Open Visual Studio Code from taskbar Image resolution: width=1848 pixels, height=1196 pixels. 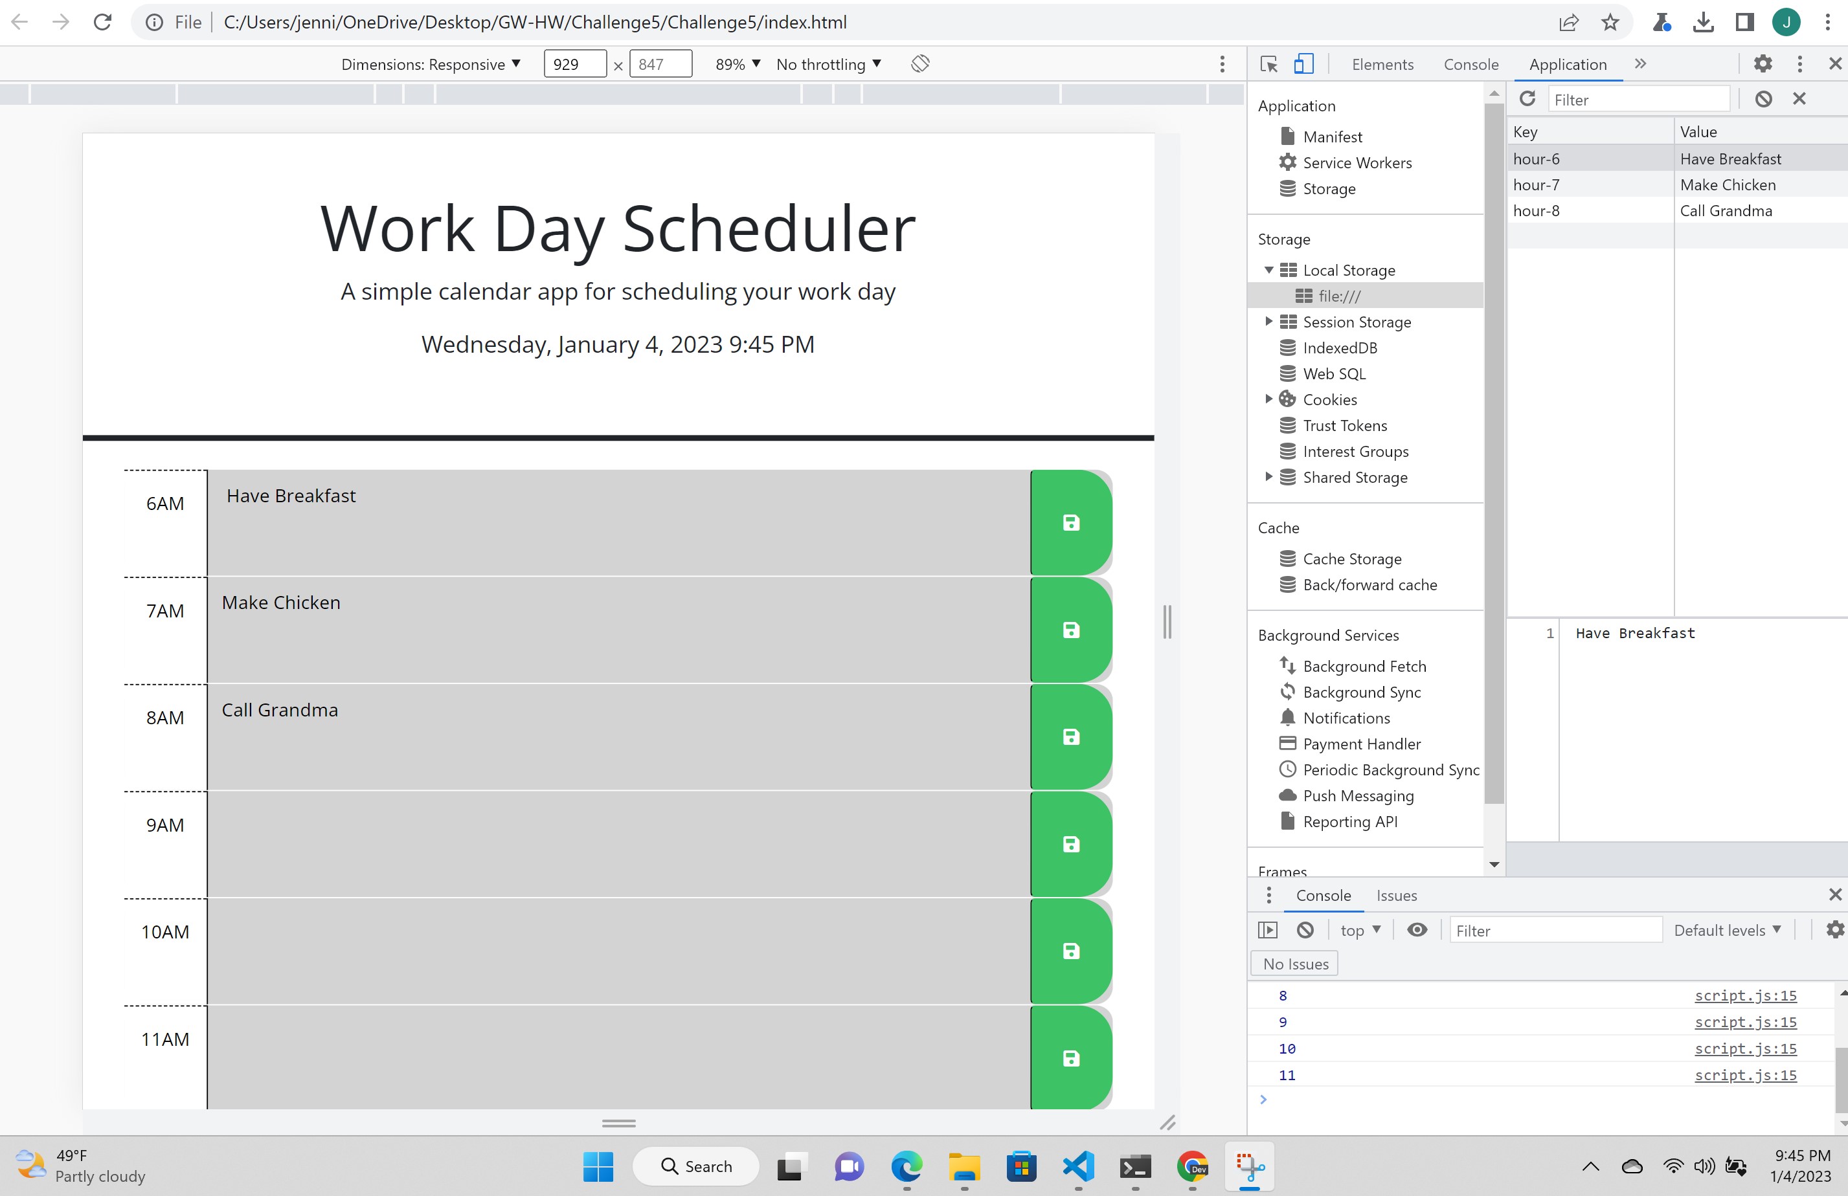[x=1079, y=1166]
